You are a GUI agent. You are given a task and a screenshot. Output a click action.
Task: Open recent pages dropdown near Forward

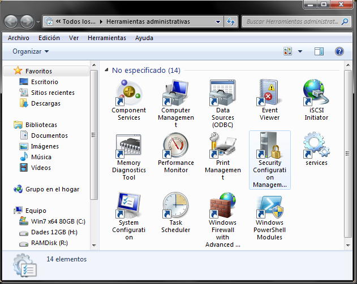38,22
